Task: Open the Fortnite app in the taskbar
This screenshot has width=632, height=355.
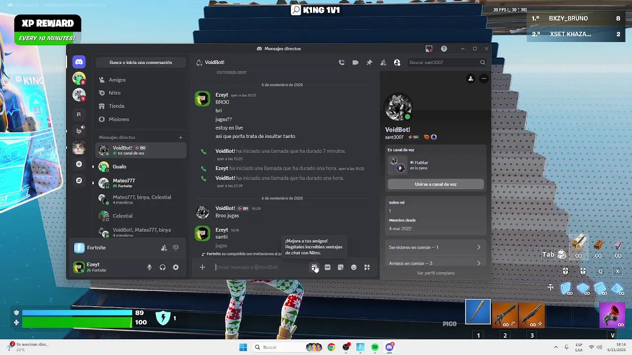Action: point(360,347)
